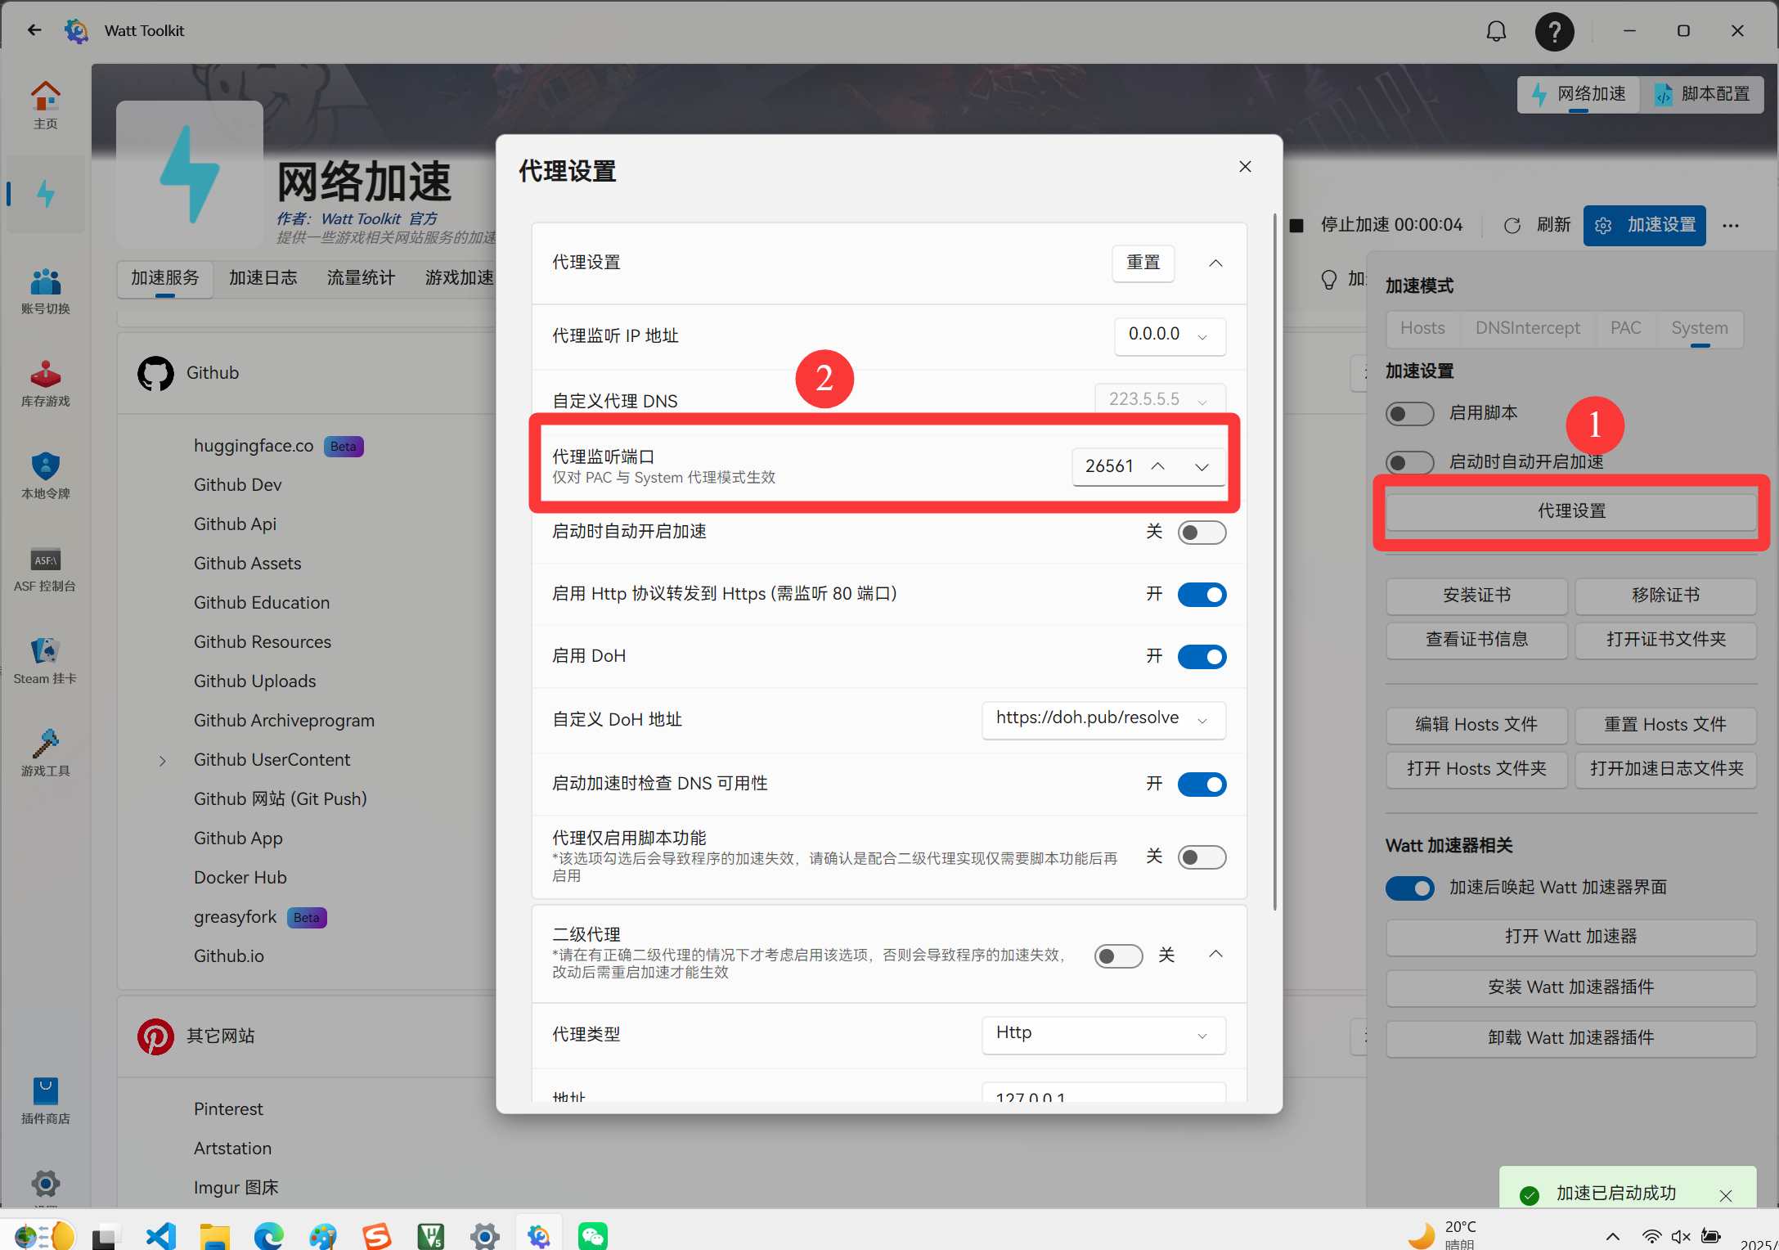
Task: Click the stop acceleration square icon
Action: (x=1296, y=226)
